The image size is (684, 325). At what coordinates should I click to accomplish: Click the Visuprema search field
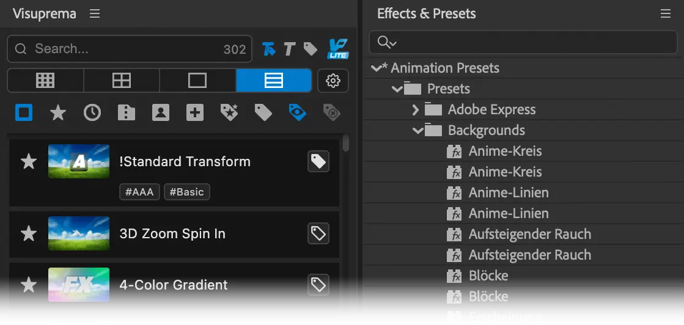(x=130, y=49)
